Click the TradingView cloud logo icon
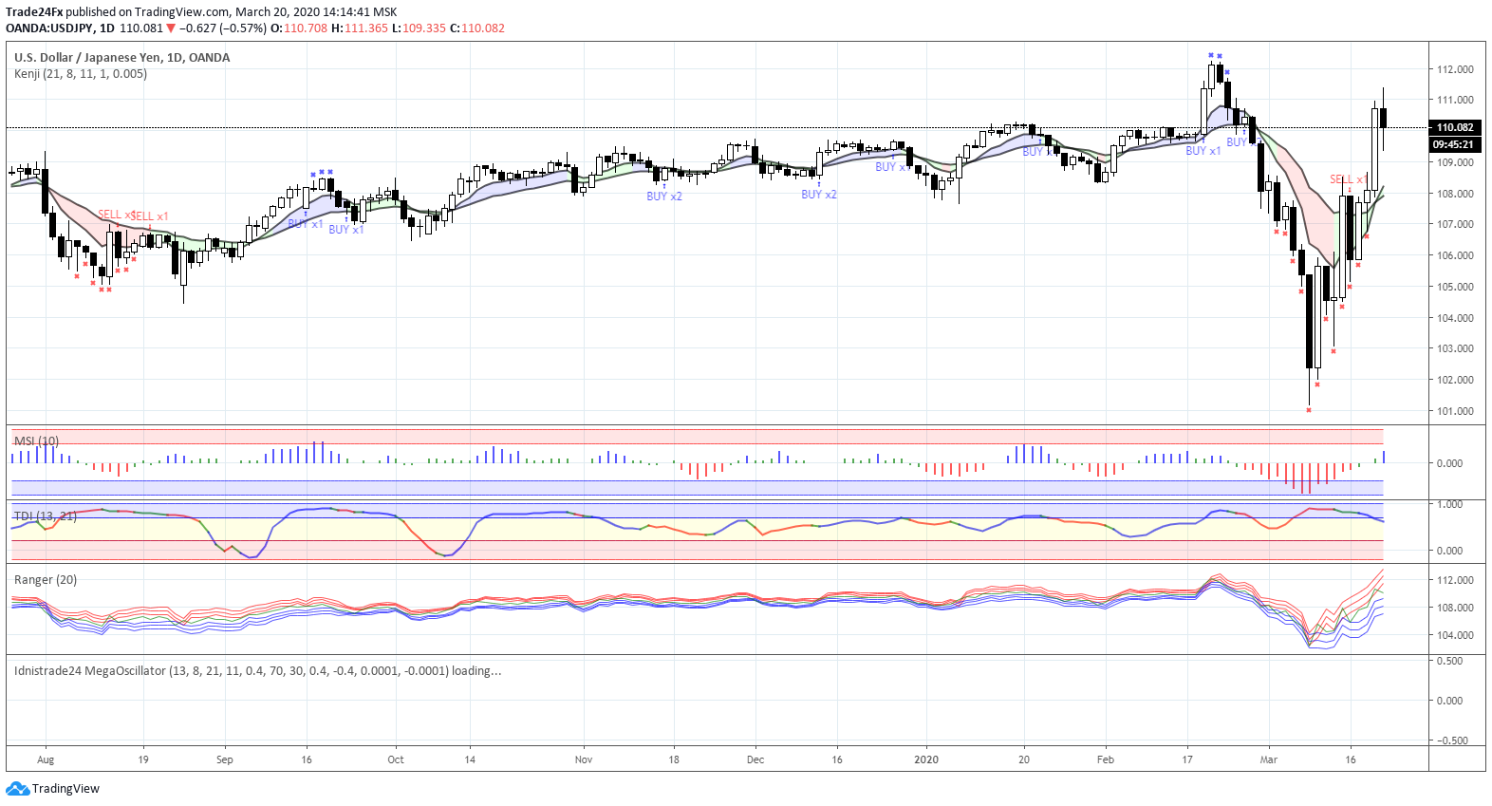1492x806 pixels. [17, 789]
